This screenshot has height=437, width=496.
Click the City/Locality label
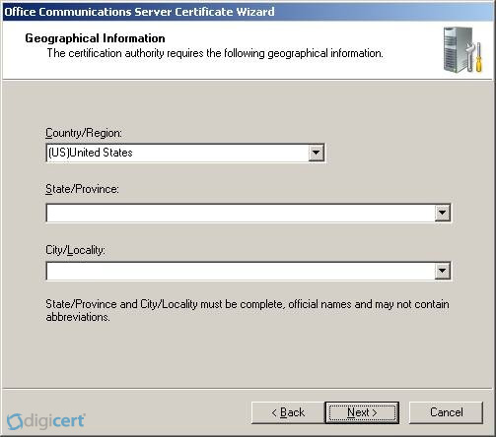[x=75, y=250]
